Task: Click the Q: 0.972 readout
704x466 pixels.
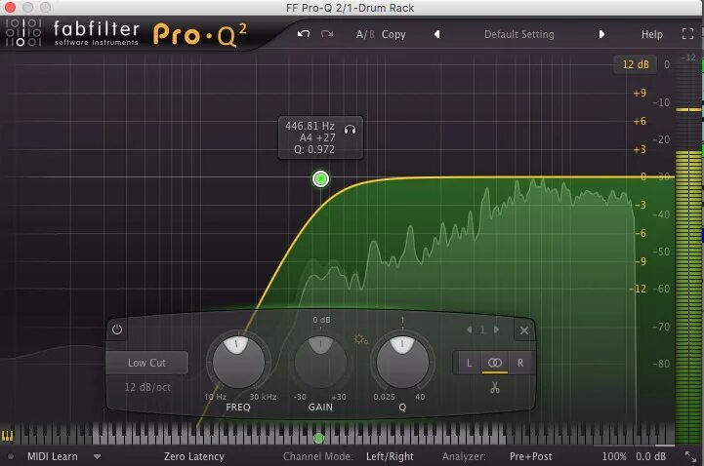Action: click(x=314, y=149)
